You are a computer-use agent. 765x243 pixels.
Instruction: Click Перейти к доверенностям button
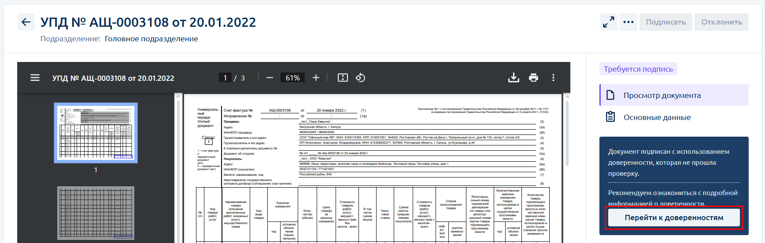coord(674,218)
